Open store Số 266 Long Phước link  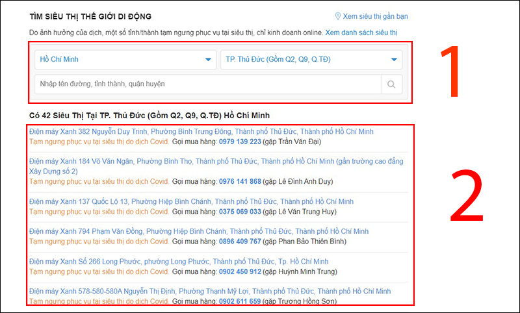[x=179, y=261]
